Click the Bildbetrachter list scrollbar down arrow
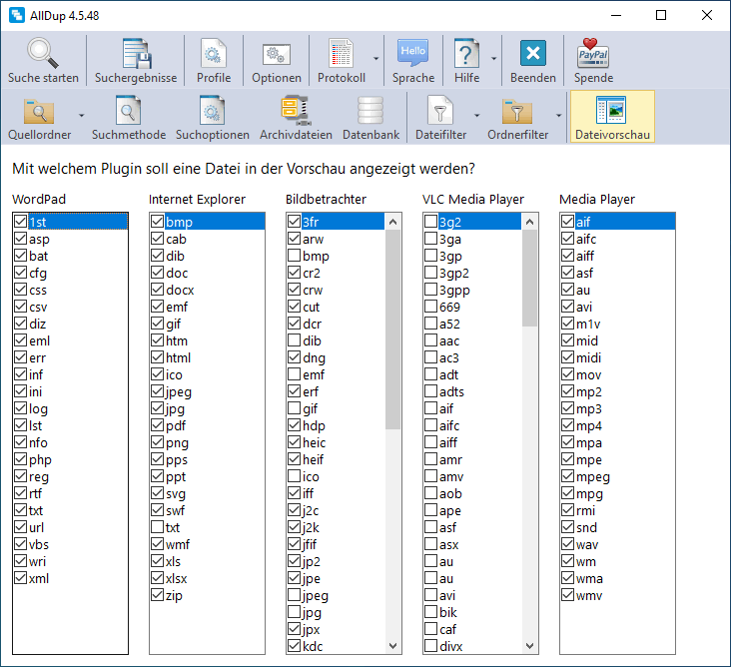Viewport: 731px width, 667px height. 392,646
